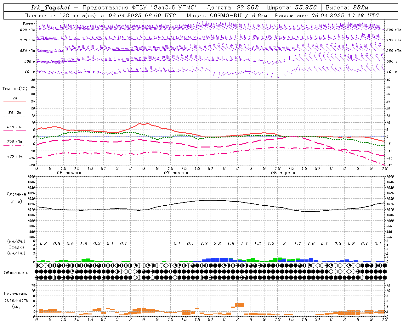Click the red line sample under 2м legend
Viewport: 403px width, 322px height.
[x=14, y=102]
